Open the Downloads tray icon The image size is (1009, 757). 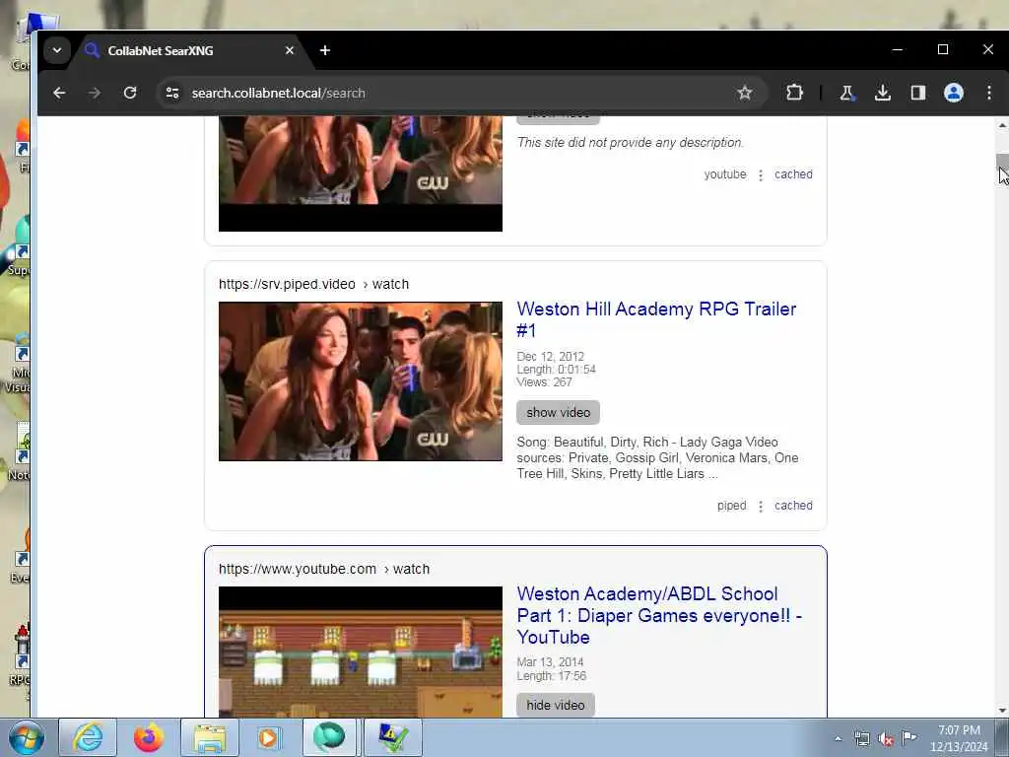click(x=882, y=93)
